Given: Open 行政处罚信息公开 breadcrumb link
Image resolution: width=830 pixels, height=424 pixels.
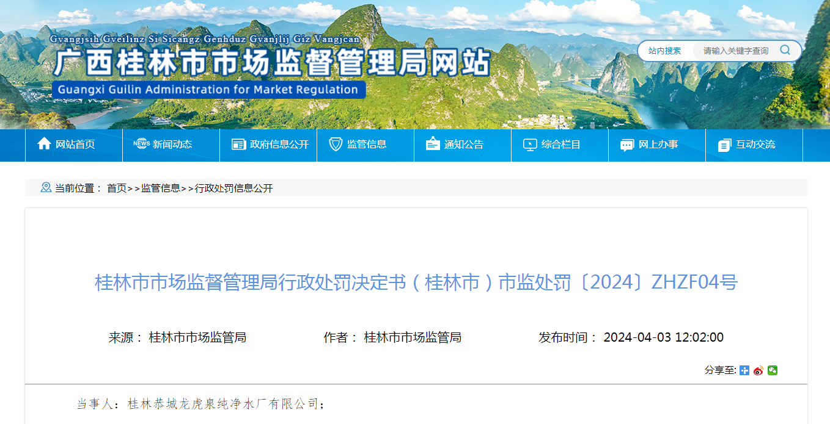Looking at the screenshot, I should pos(233,189).
